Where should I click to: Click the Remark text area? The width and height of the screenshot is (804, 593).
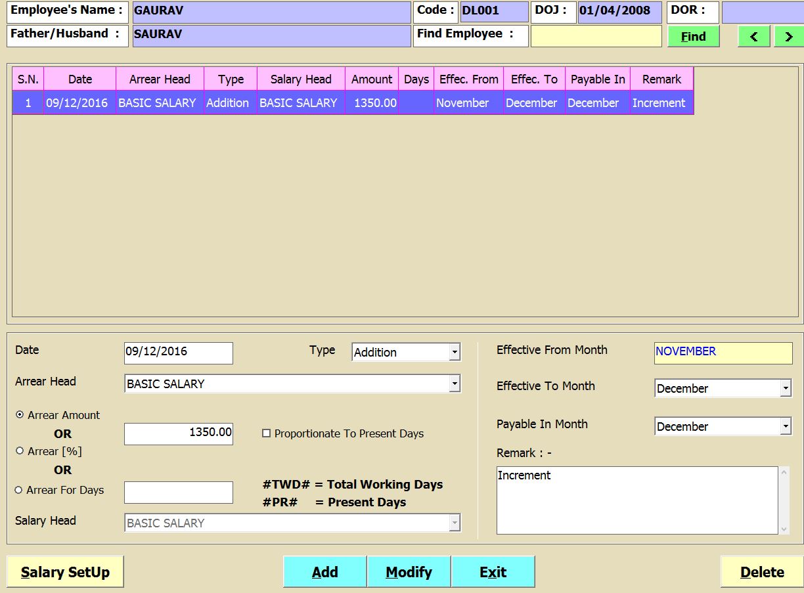[636, 500]
